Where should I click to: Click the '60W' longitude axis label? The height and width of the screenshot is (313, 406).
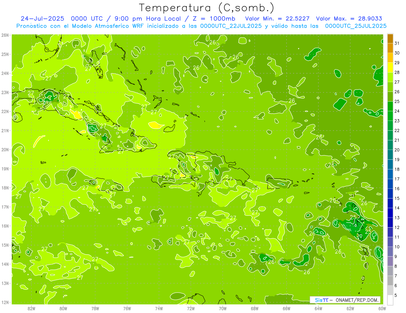click(382, 308)
